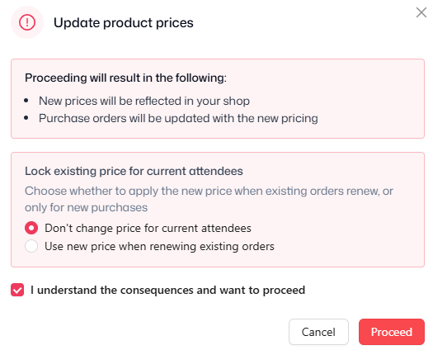Click the "Use new price when renewing existing orders" label
This screenshot has width=433, height=350.
160,246
